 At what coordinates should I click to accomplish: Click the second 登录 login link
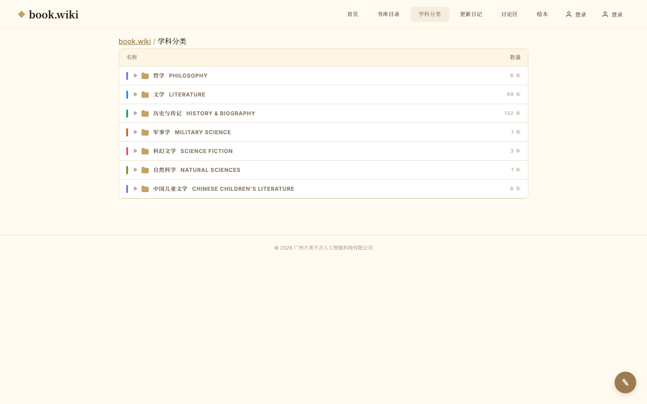pyautogui.click(x=612, y=14)
